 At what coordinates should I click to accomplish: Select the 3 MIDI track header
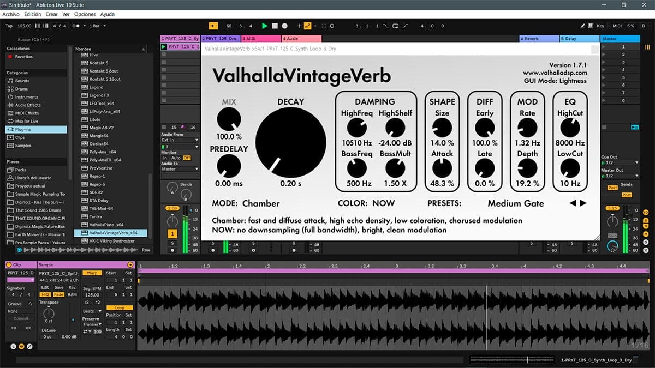(x=261, y=39)
